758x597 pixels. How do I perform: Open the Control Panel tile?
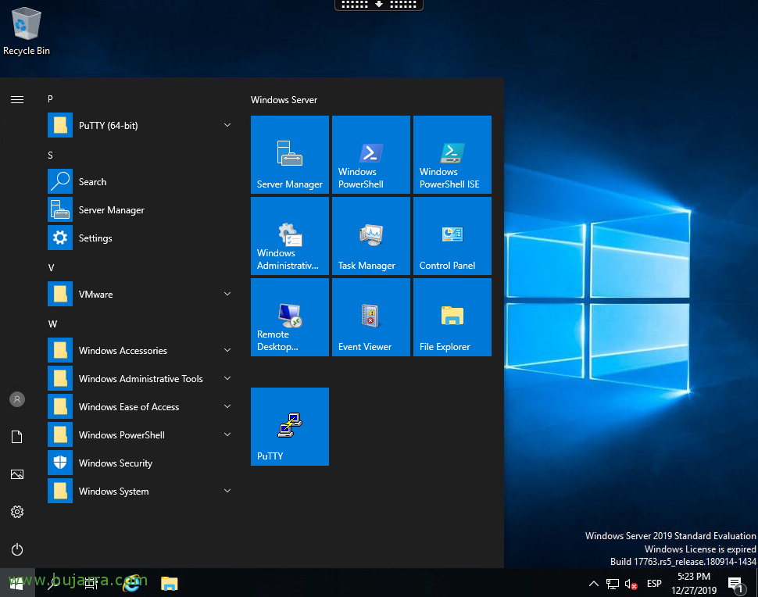coord(452,236)
